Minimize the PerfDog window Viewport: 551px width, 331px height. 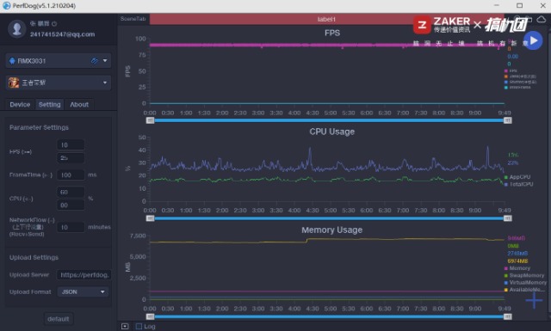click(x=496, y=6)
